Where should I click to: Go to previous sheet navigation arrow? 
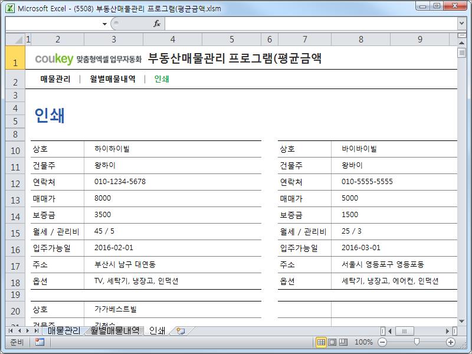19,331
